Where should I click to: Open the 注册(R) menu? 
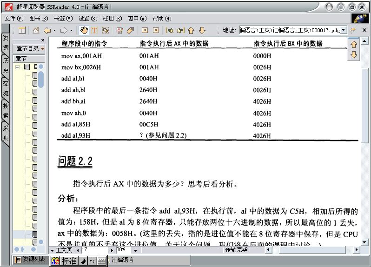[113, 19]
